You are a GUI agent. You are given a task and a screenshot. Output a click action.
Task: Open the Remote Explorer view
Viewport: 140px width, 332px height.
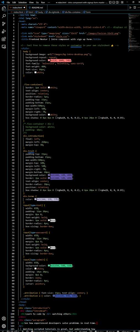[4, 46]
